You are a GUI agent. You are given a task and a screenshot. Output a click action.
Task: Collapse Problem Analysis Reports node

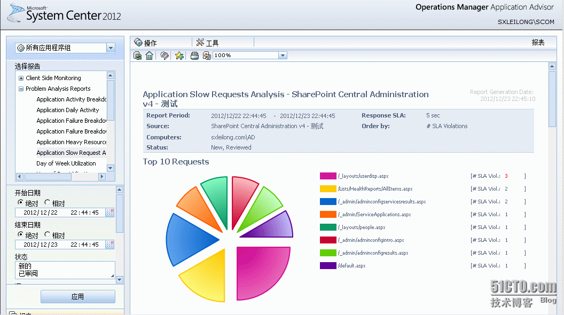21,89
